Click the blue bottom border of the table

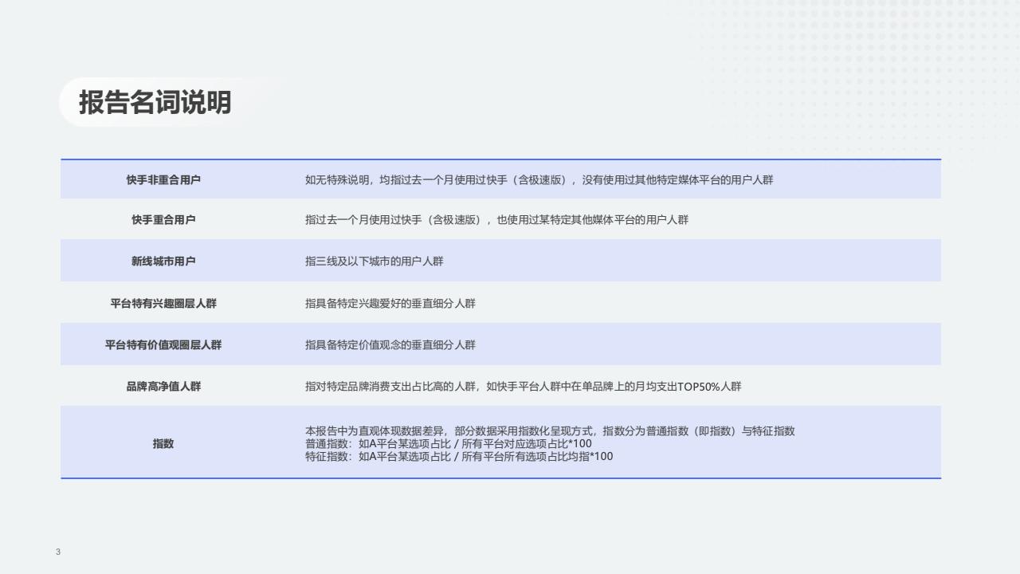coord(500,478)
